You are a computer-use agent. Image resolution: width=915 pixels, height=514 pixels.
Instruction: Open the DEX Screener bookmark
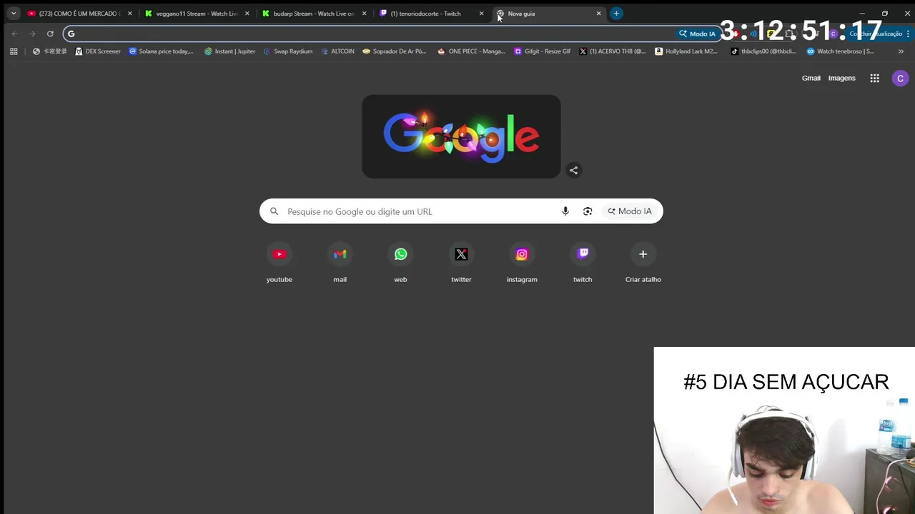tap(98, 51)
